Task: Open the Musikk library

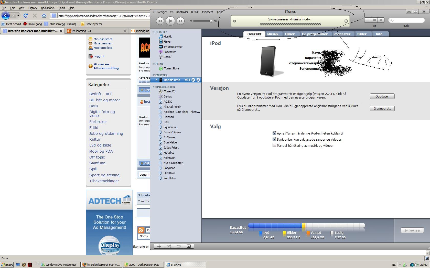Action: tap(168, 36)
